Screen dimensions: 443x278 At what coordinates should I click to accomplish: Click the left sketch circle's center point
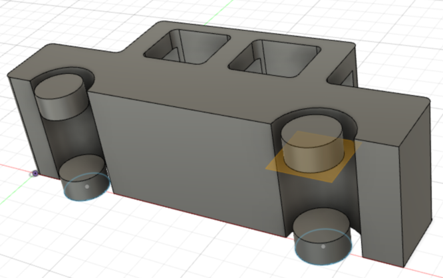point(87,186)
